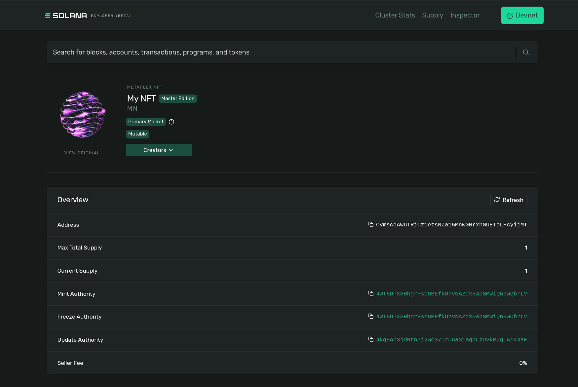
Task: Copy the Update Authority address
Action: 370,339
